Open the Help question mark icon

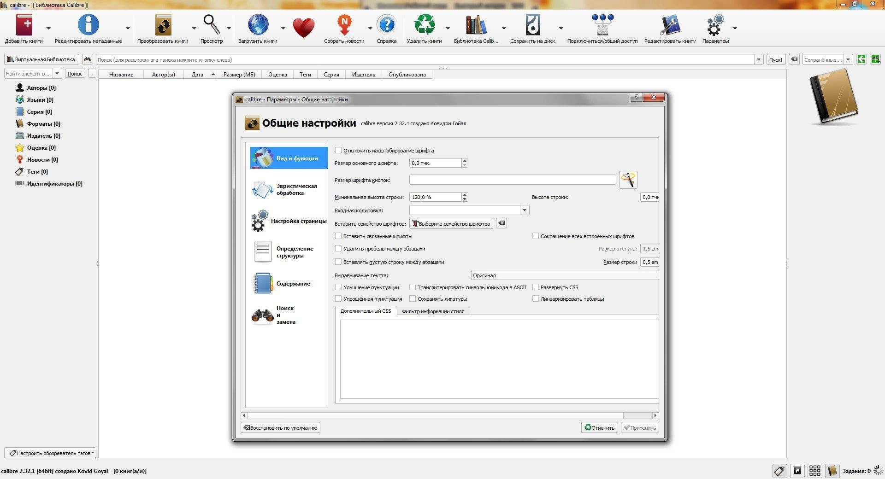coord(386,25)
